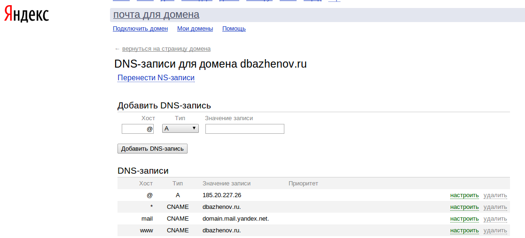Select the 185.20.227.26 record value
This screenshot has height=238, width=525.
coord(222,195)
